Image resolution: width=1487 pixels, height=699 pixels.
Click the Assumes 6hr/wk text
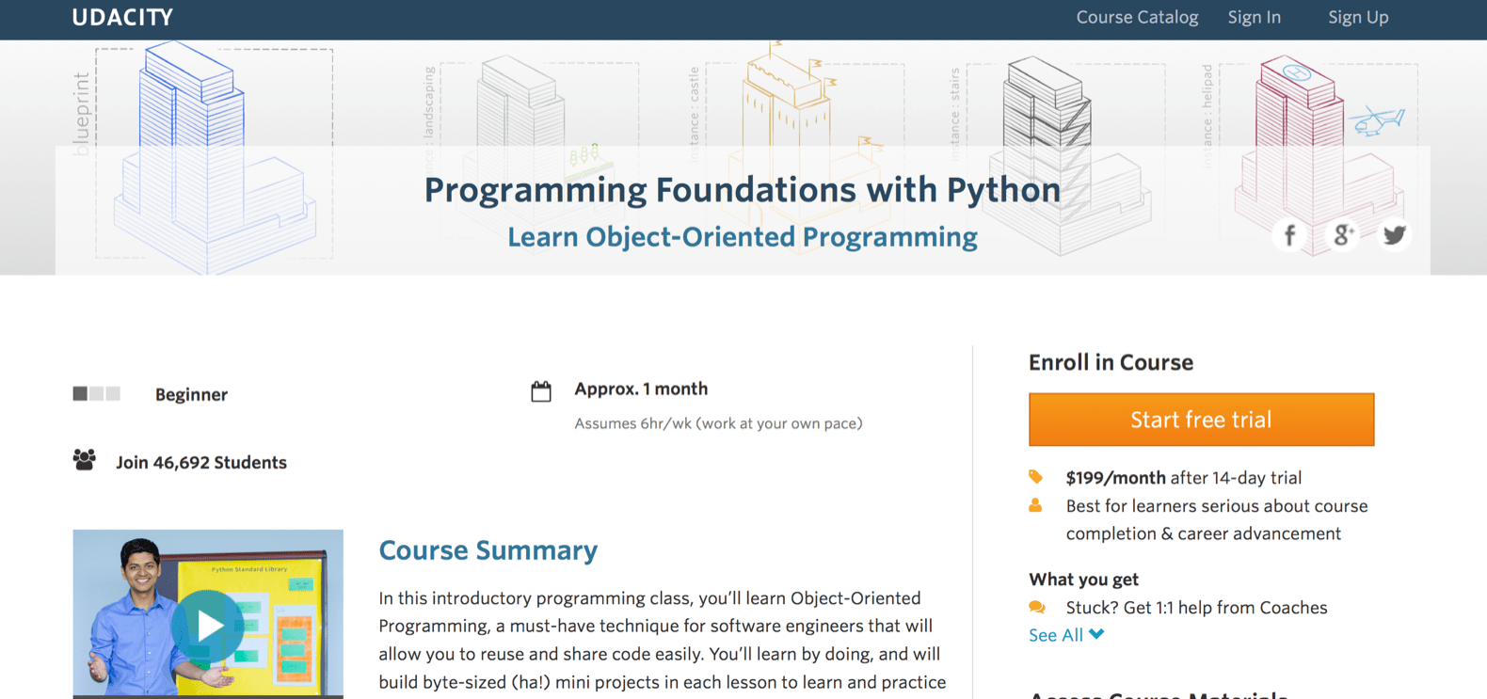click(718, 423)
